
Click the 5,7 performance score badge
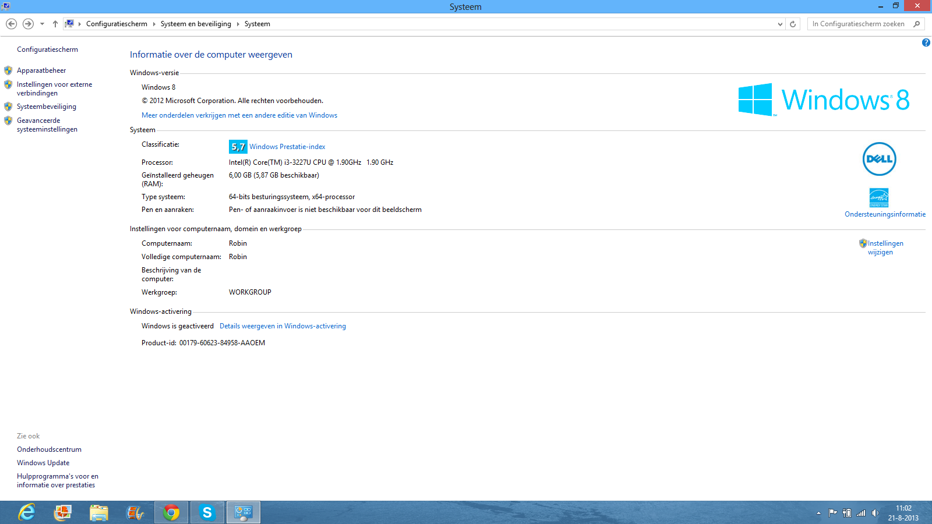238,147
